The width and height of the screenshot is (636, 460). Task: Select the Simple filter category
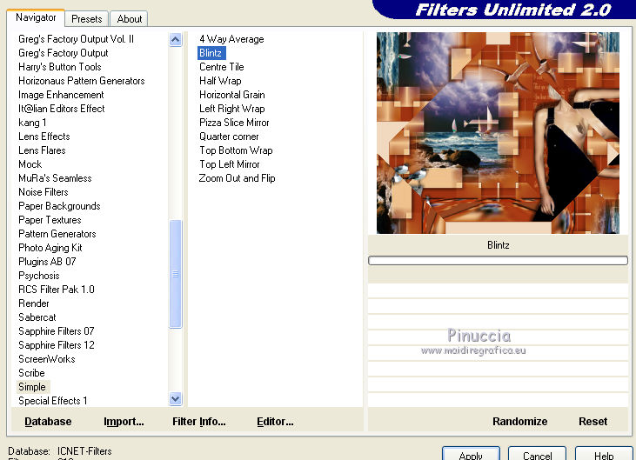click(32, 387)
